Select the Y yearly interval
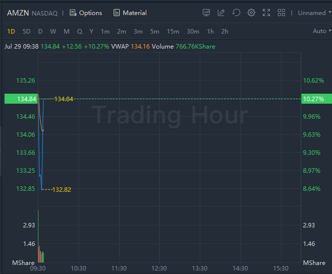Image resolution: width=332 pixels, height=274 pixels. [91, 32]
